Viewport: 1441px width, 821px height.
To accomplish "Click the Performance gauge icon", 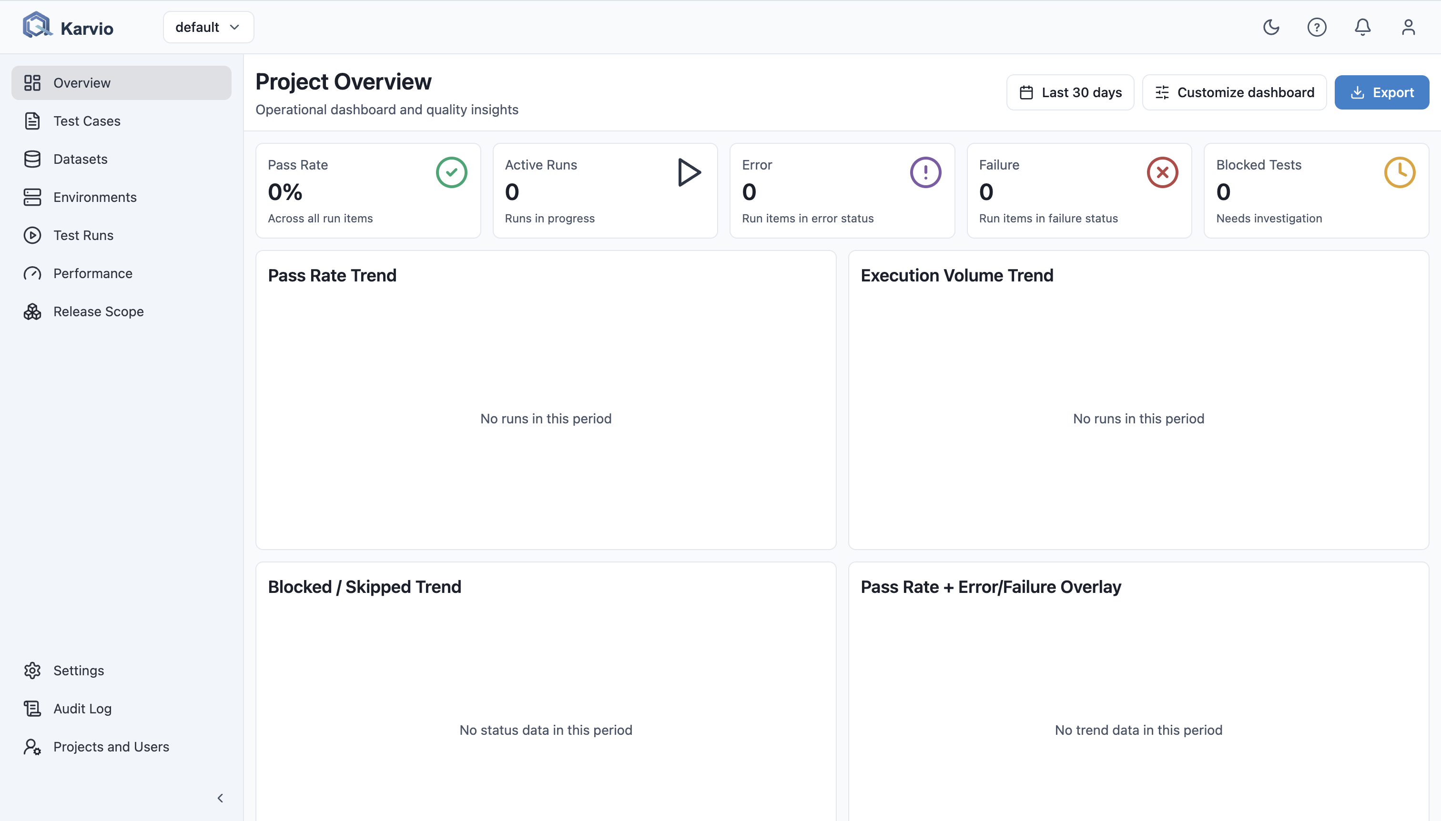I will pos(32,273).
